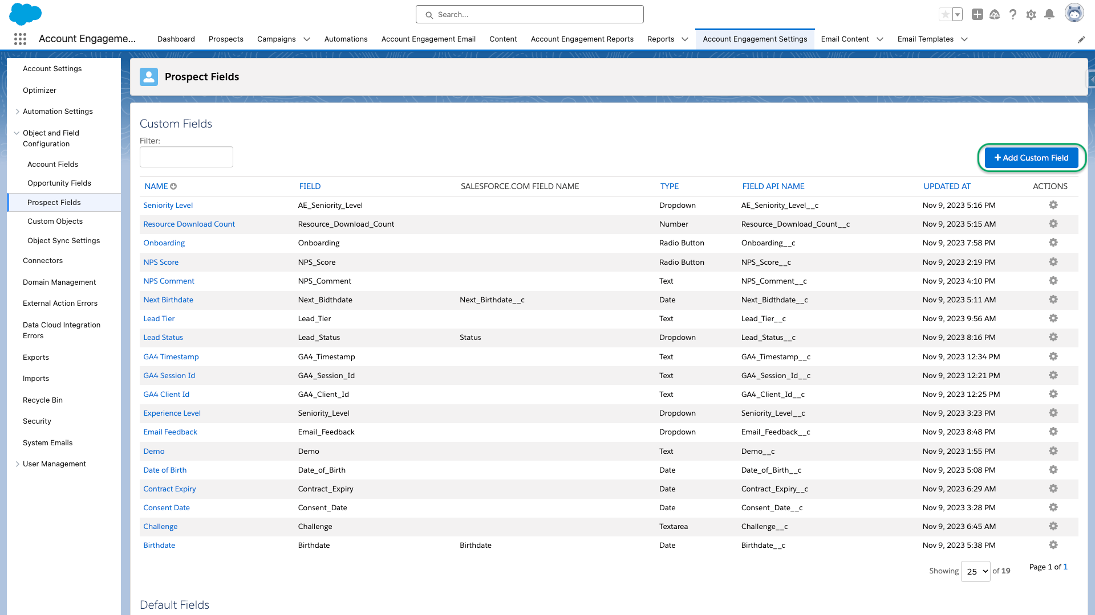Image resolution: width=1095 pixels, height=615 pixels.
Task: Open the Global Actions plus icon
Action: pos(978,15)
